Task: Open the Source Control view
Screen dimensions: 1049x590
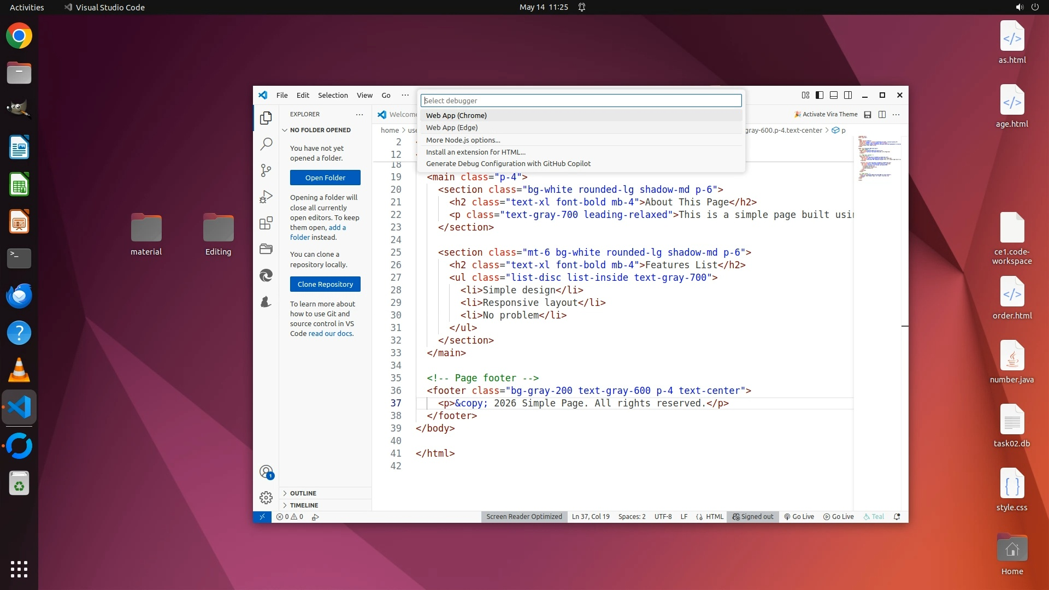Action: (x=266, y=170)
